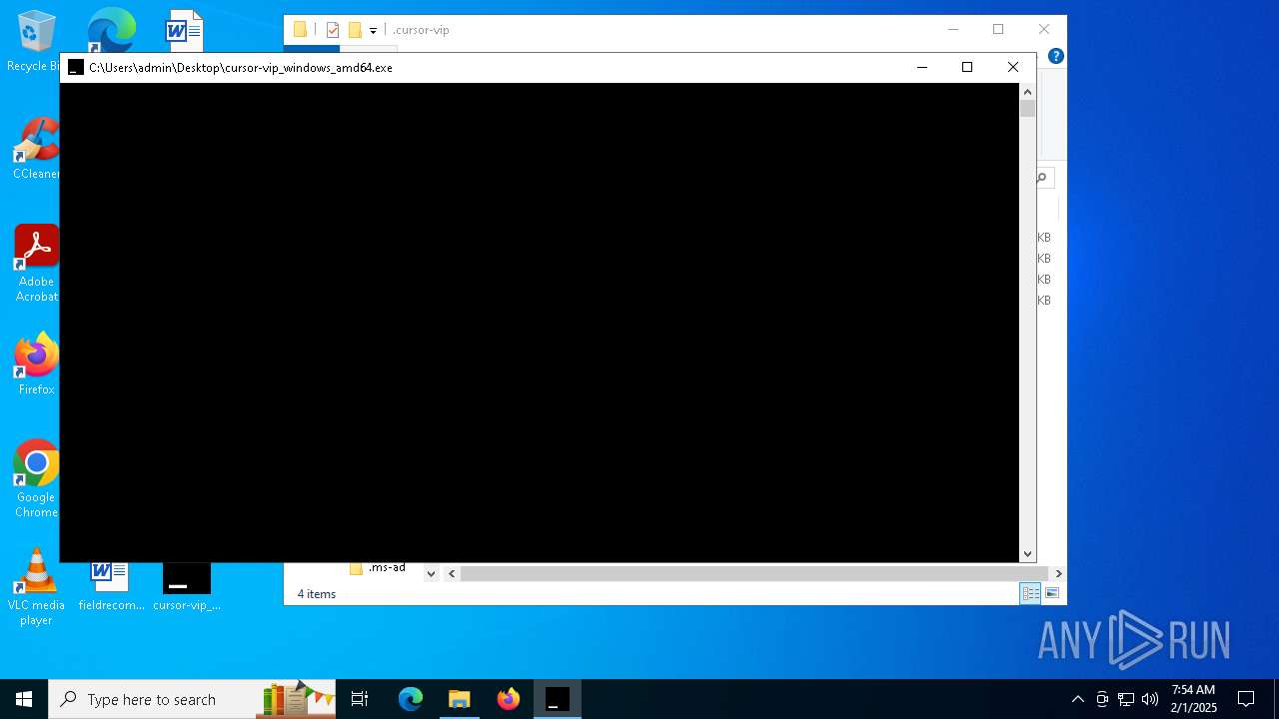Select the Word document icon at top of desktop
This screenshot has width=1279, height=719.
point(184,30)
